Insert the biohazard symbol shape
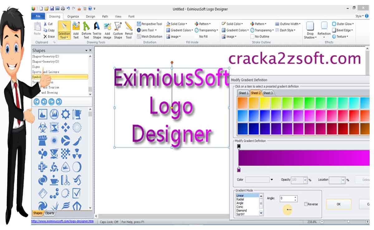Viewport: 374px width, 230px height. (x=43, y=127)
